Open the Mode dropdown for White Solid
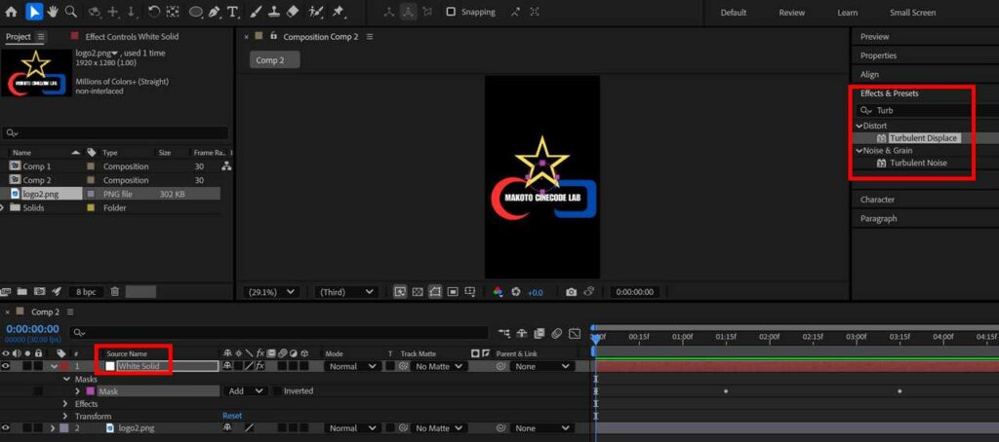This screenshot has height=442, width=999. point(353,366)
